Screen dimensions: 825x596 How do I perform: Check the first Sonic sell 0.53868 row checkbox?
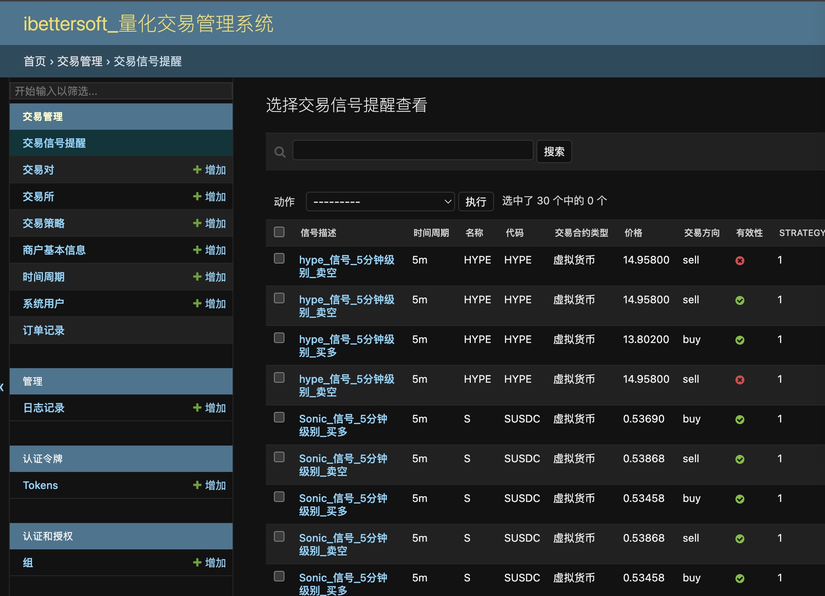[x=279, y=457]
